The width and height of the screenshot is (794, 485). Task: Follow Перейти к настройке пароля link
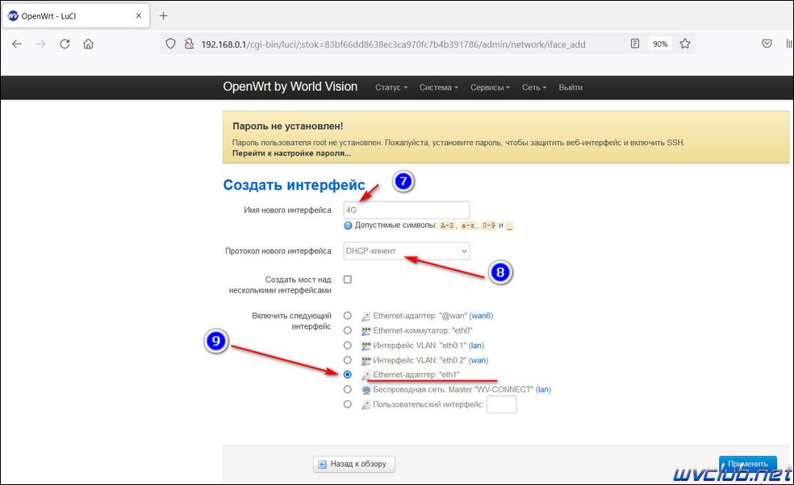291,153
